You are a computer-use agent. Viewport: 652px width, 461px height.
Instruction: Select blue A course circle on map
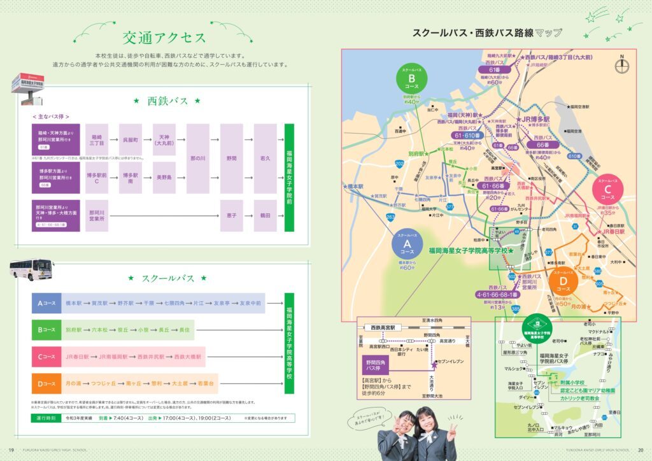click(407, 246)
